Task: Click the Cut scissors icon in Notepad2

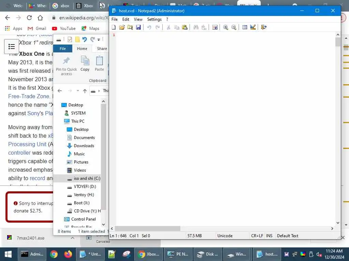Action: tap(168, 27)
